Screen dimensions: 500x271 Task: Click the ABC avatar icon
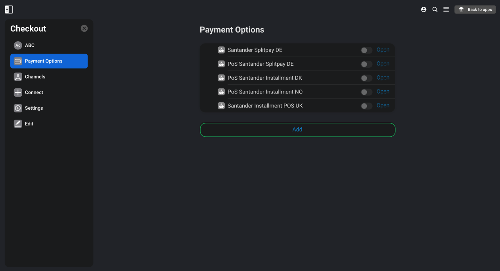18,46
